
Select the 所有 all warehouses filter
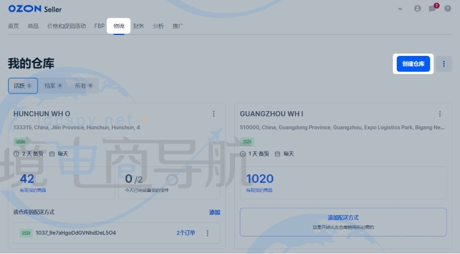click(84, 86)
